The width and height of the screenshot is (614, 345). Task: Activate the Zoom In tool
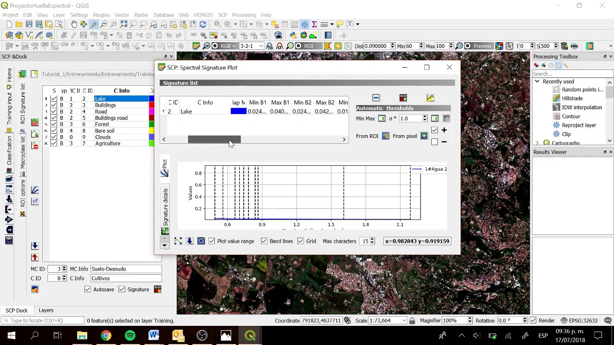point(94,24)
